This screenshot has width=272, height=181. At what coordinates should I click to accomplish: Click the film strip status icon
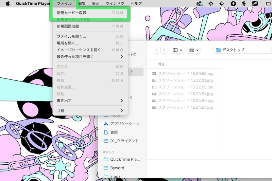coord(222,3)
